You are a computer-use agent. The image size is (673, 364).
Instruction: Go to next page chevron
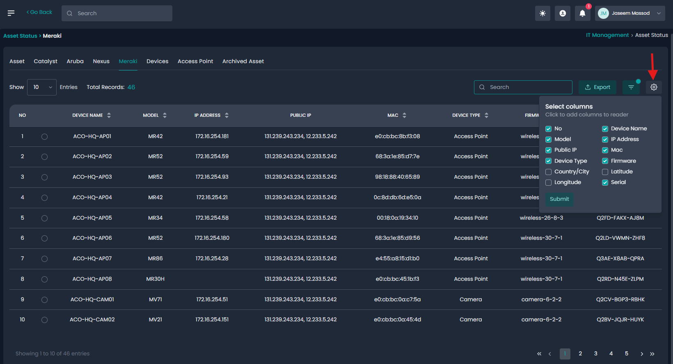point(642,354)
